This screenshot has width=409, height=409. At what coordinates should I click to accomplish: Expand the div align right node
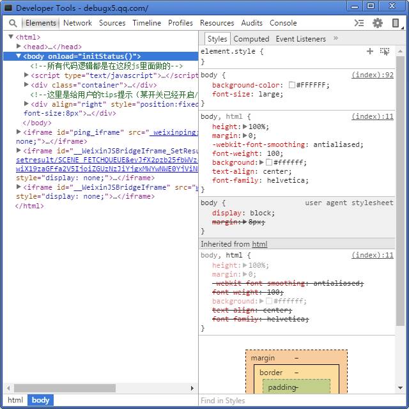click(x=26, y=104)
